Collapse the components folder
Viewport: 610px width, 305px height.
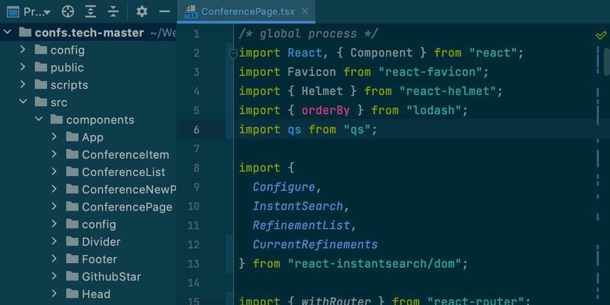[39, 120]
